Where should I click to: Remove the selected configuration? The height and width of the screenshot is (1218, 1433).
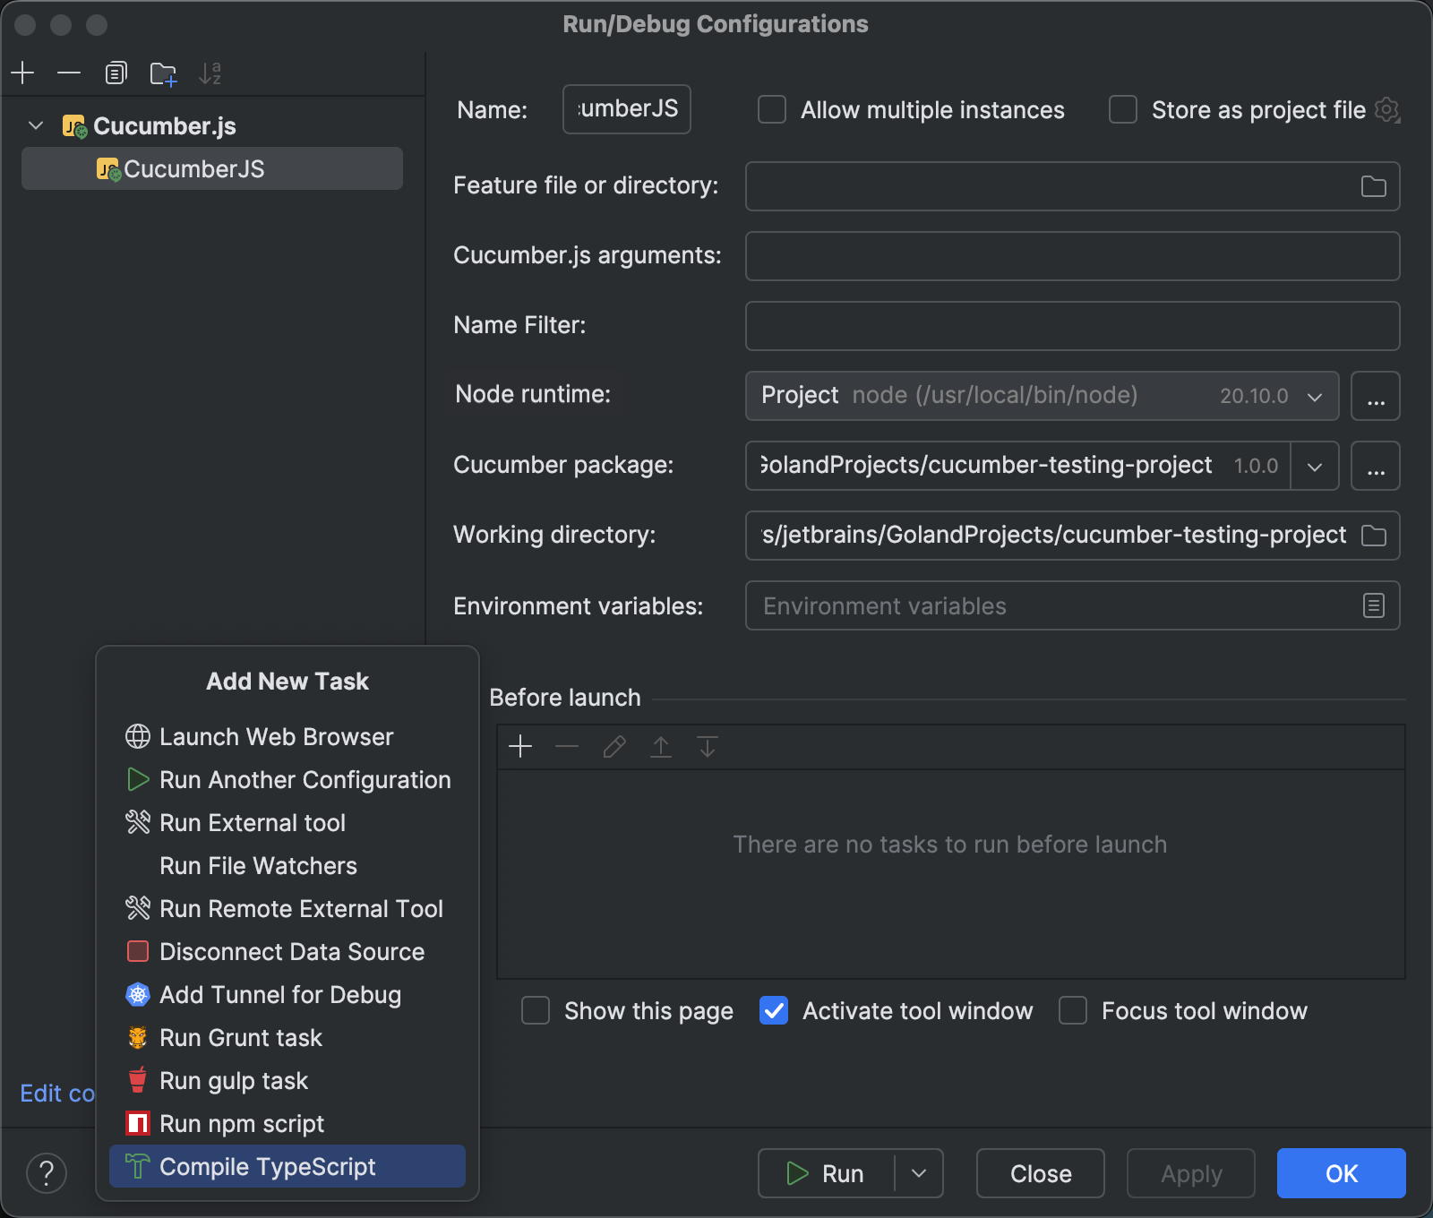(69, 73)
